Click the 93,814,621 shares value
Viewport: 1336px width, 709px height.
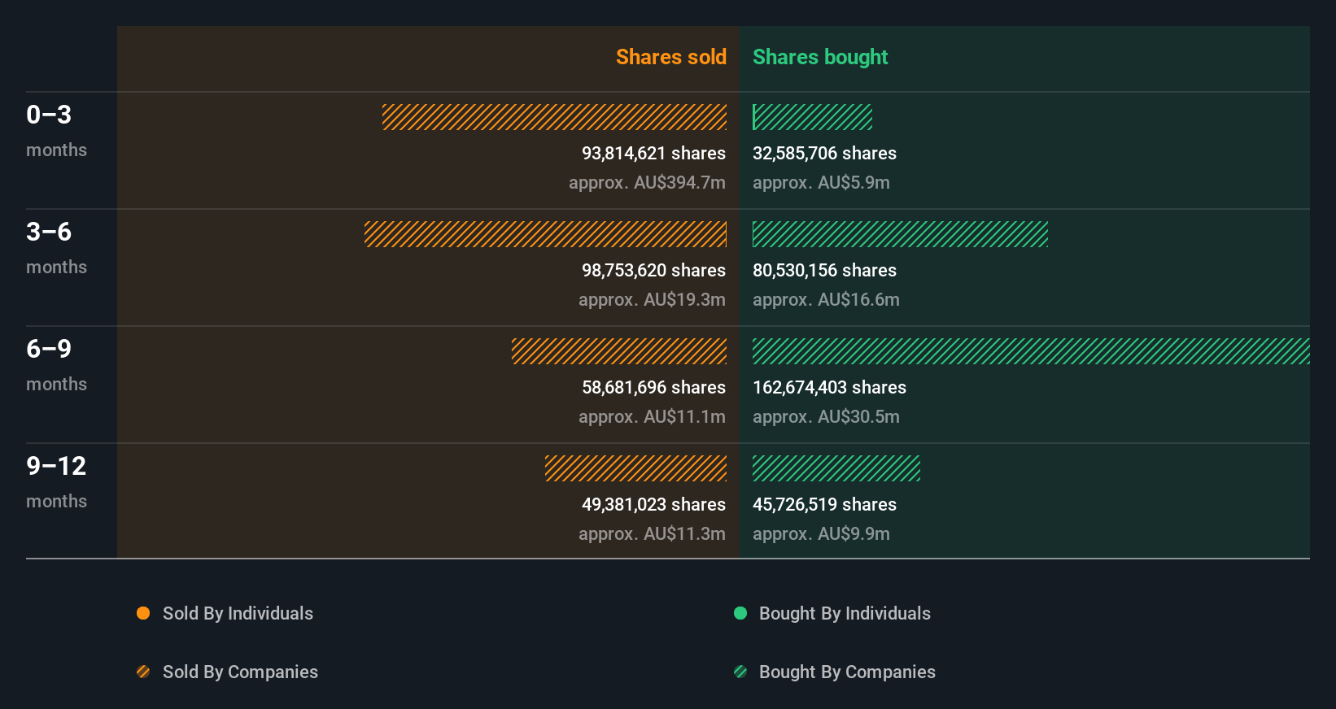coord(653,153)
